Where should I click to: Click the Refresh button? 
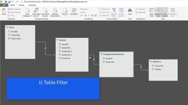click(x=65, y=12)
